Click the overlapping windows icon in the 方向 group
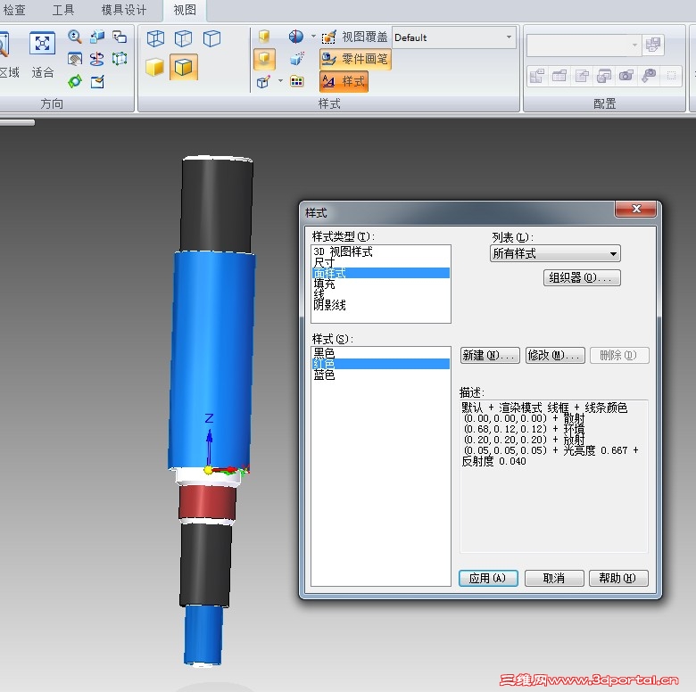The height and width of the screenshot is (692, 696). (120, 37)
